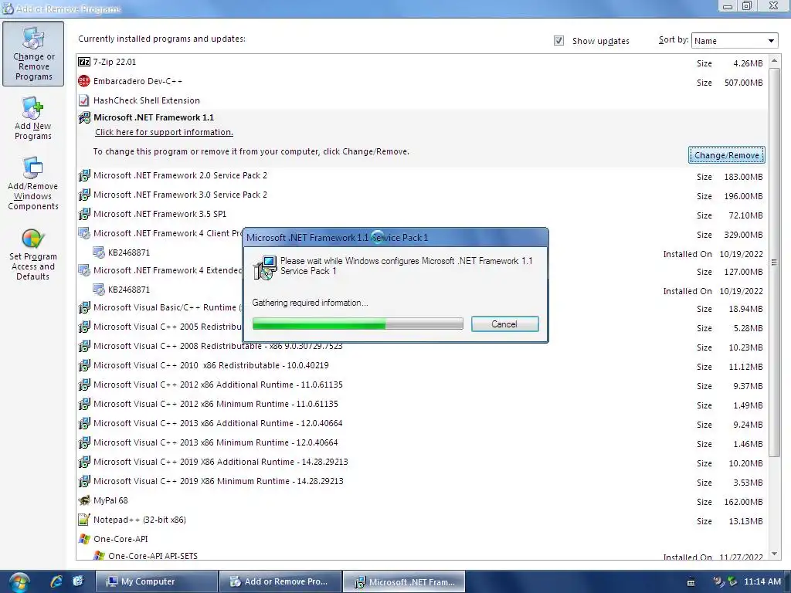Click the .NET Framework 1.1 Service Pack 1 dialog title
This screenshot has height=593, width=791.
[337, 238]
